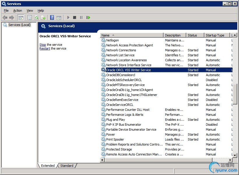Click the Export List toolbar icon

[43, 18]
